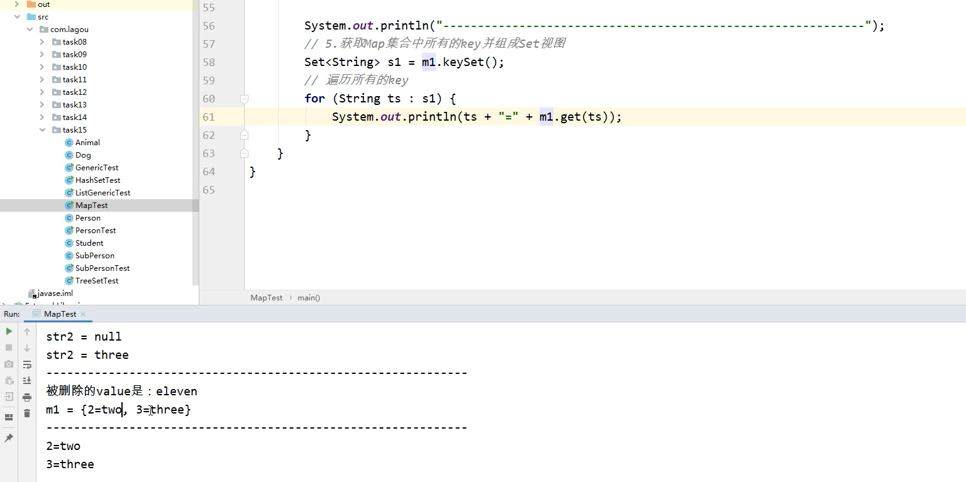Click the ListGenericTest class icon
Viewport: 966px width, 482px height.
pos(69,193)
